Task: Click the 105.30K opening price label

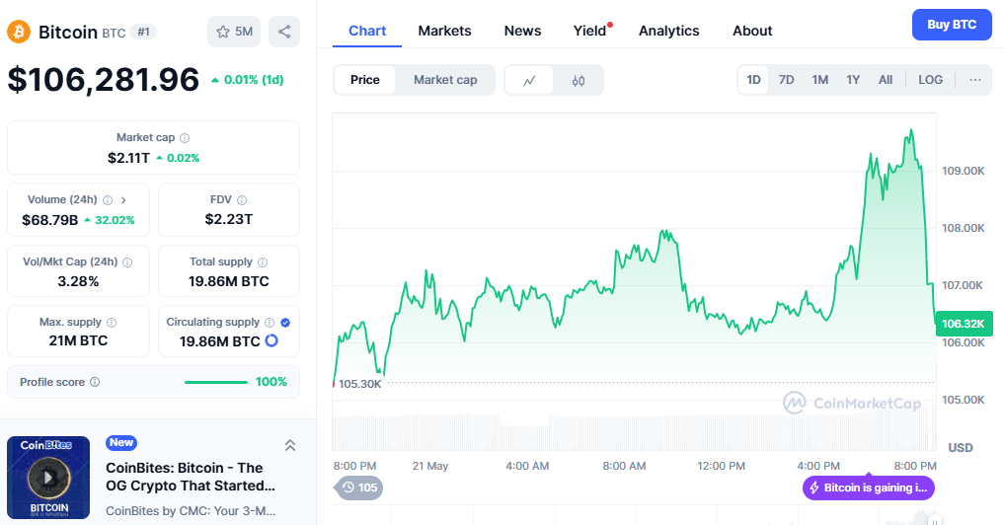Action: coord(360,384)
